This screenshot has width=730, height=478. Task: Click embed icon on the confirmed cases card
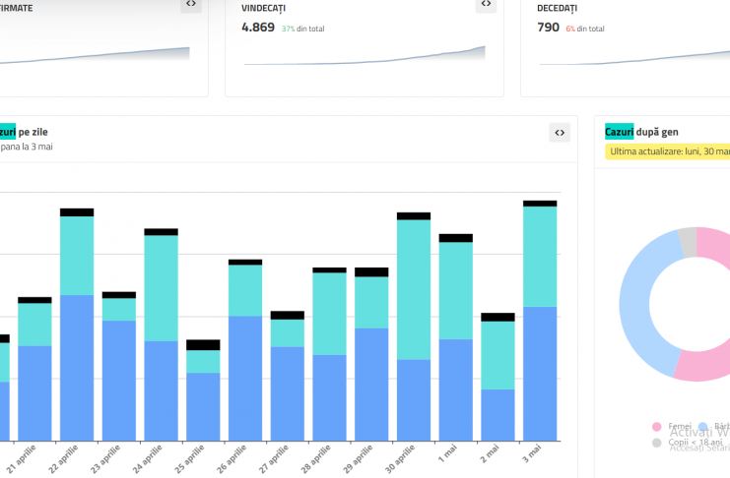point(190,4)
